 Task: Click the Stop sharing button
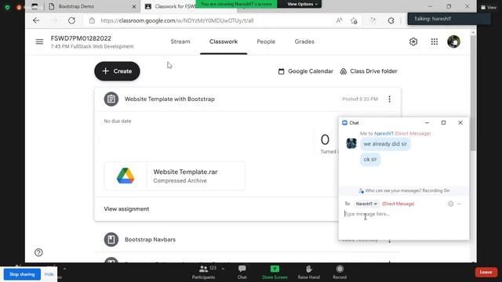pyautogui.click(x=22, y=274)
